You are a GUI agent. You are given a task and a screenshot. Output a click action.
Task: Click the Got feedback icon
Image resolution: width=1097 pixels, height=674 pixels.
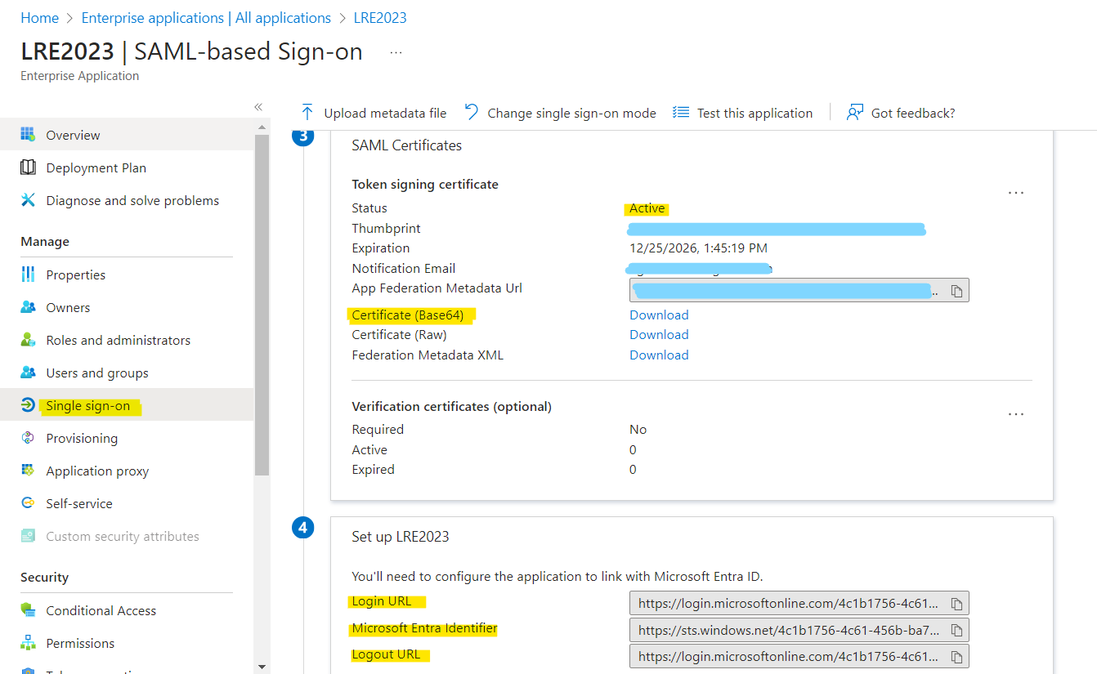click(x=855, y=113)
